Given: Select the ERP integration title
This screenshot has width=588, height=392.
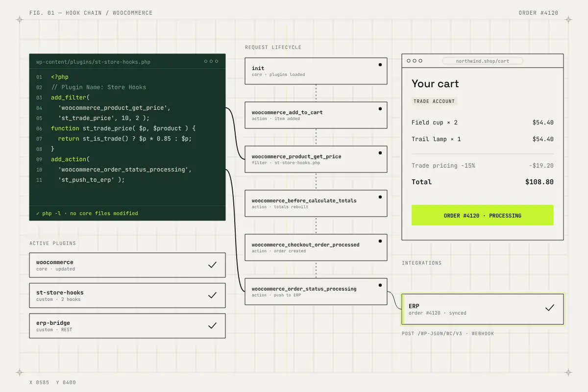Looking at the screenshot, I should pos(414,306).
